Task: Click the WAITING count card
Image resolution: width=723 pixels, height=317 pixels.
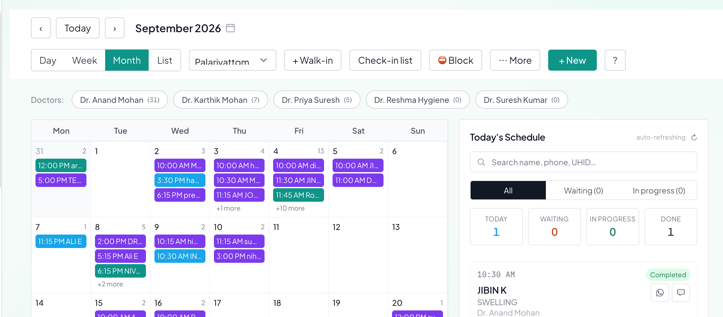Action: tap(554, 227)
